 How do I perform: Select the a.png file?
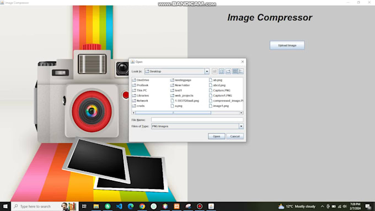pos(176,106)
